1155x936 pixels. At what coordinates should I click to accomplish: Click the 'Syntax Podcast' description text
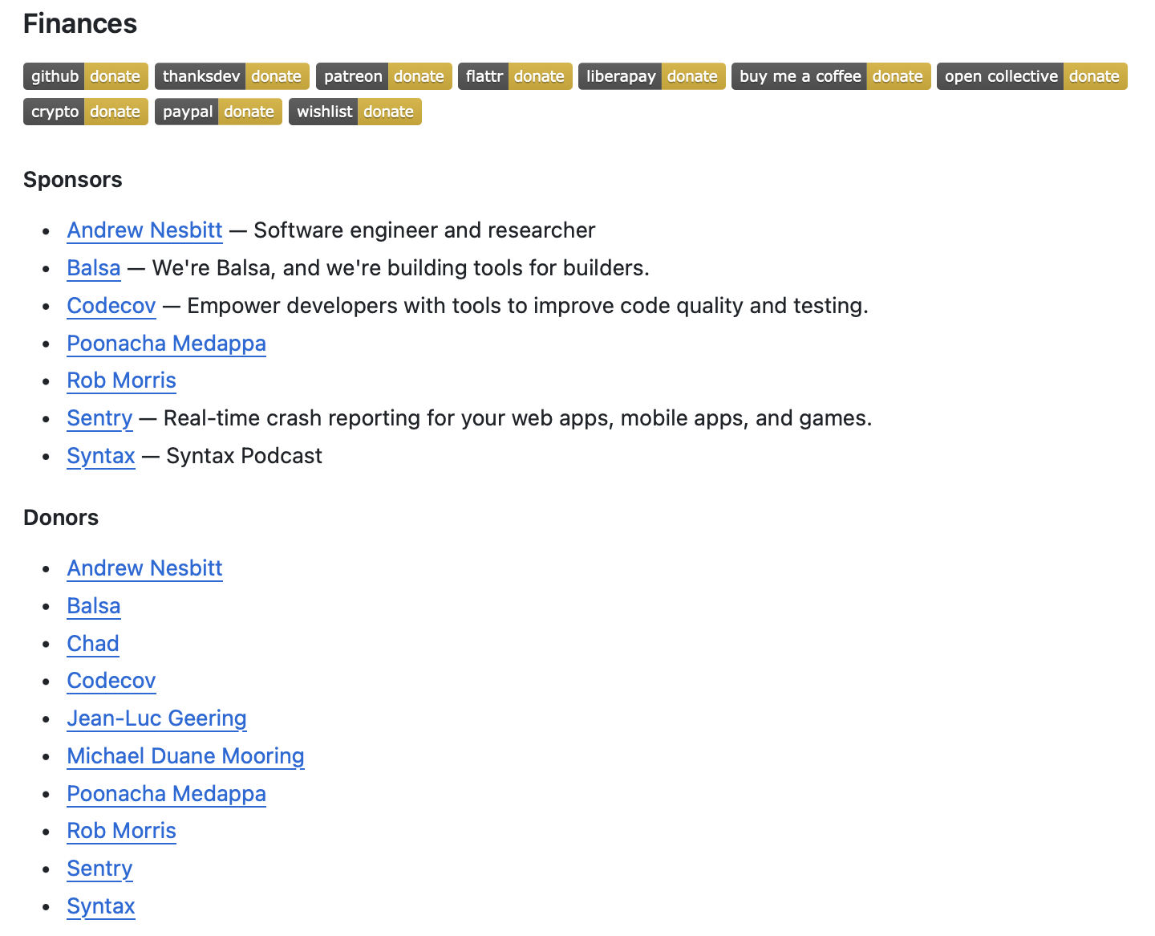coord(244,456)
